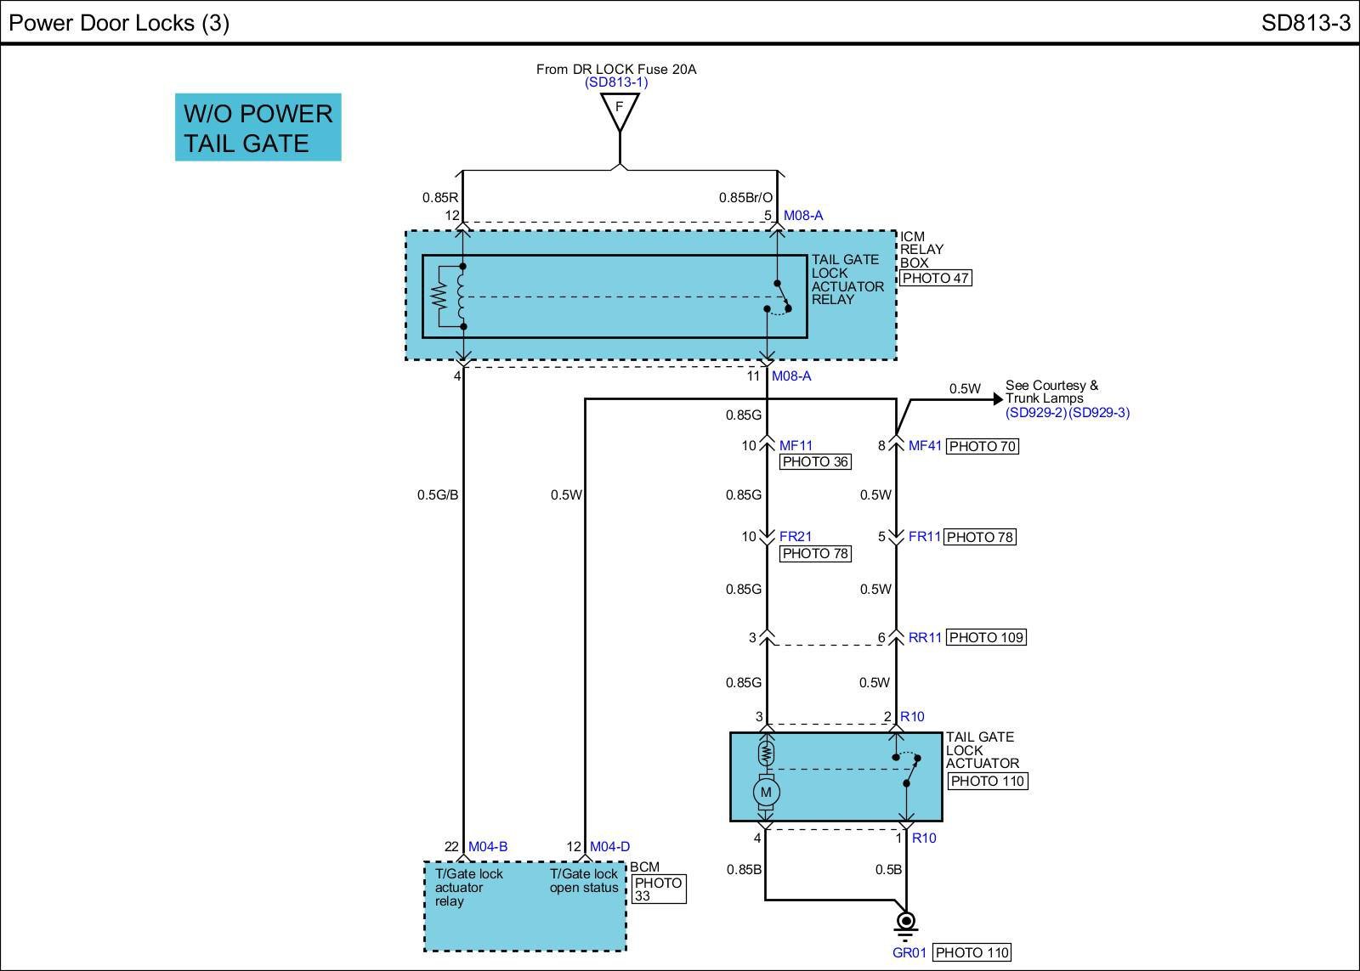Open PHOTO 109 beside RR11
Viewport: 1360px width, 971px height.
coord(986,637)
